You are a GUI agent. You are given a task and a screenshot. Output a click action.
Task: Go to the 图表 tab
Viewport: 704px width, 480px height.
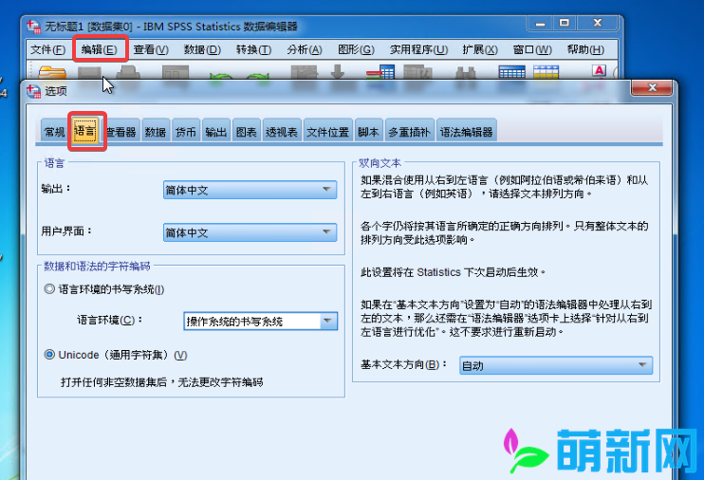coord(247,132)
